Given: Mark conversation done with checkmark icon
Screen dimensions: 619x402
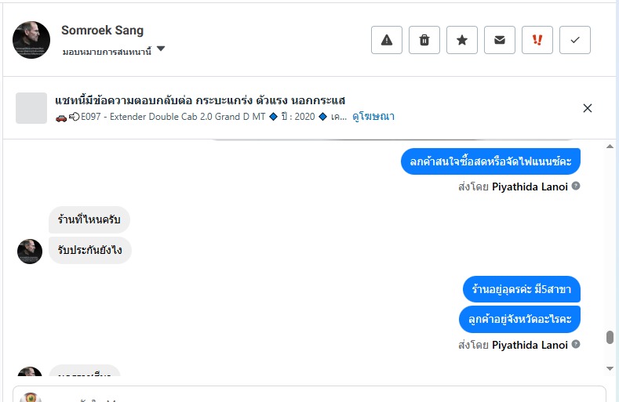Looking at the screenshot, I should (x=575, y=40).
